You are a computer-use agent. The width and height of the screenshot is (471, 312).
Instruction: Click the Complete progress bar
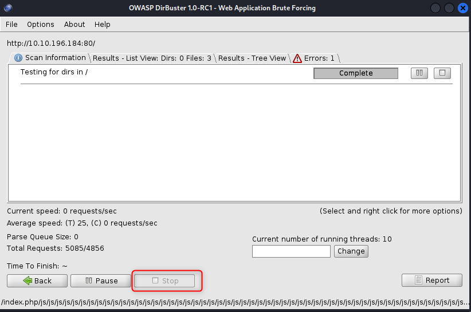(x=356, y=73)
